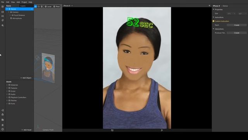Image resolution: width=248 pixels, height=140 pixels.
Task: Click Add Object button
Action: coord(26,78)
